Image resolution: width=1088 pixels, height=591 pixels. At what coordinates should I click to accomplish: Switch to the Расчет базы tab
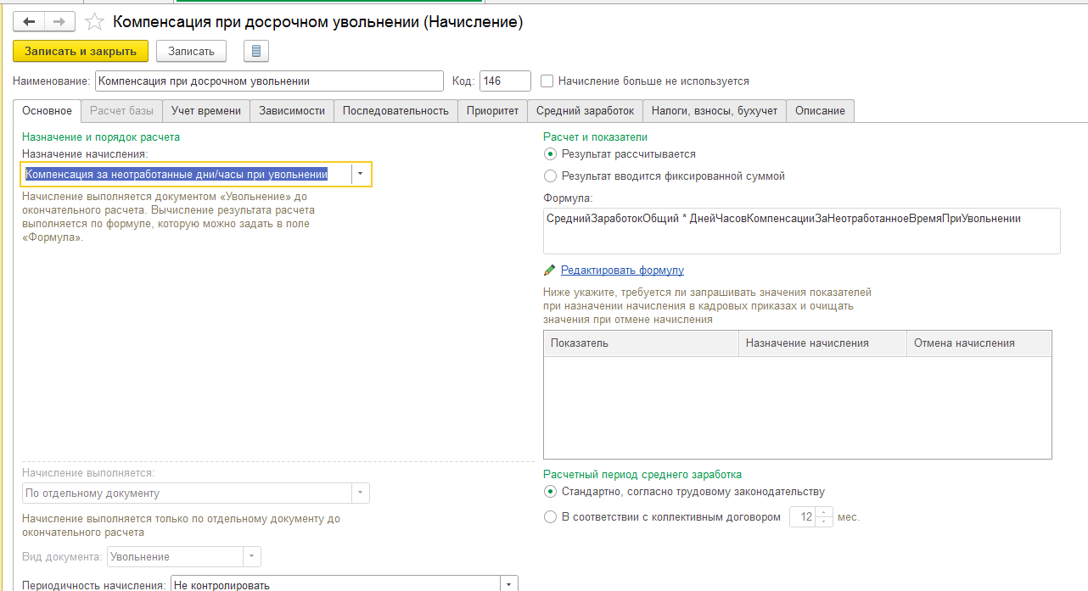click(121, 111)
